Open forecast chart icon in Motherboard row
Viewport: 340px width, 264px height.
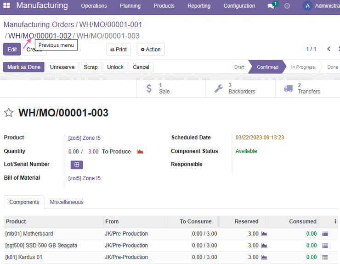264,234
